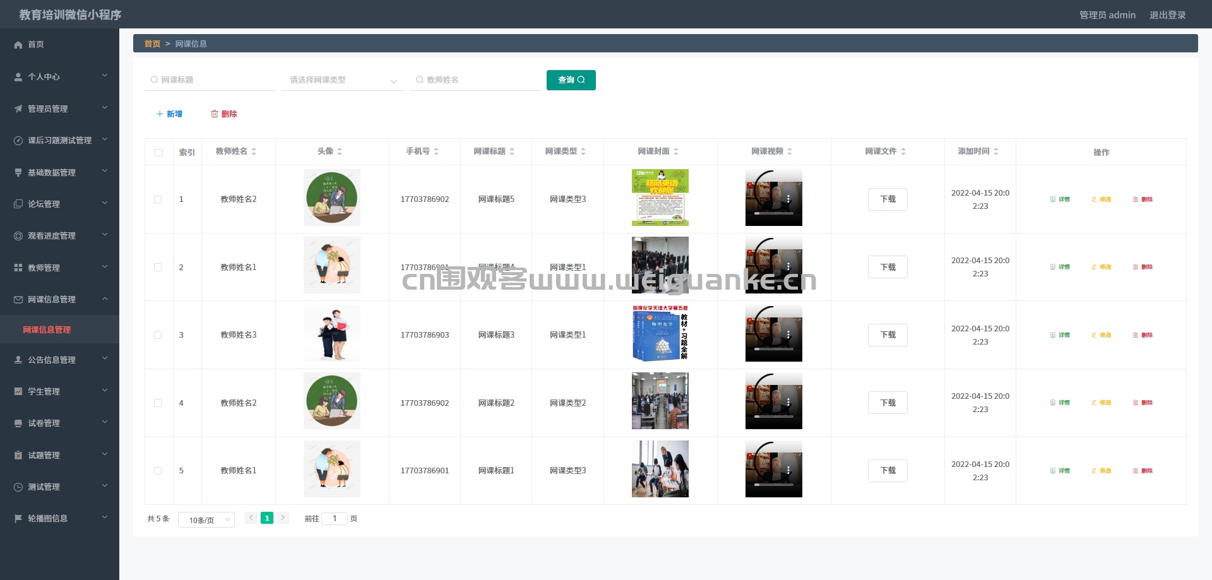Click 修改 for 网课标题5 row

coord(1102,199)
